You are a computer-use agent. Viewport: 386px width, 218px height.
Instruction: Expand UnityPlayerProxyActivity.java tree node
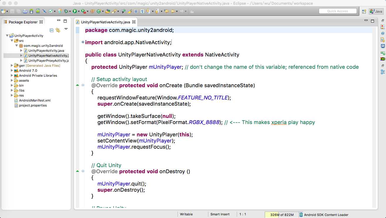pos(21,61)
